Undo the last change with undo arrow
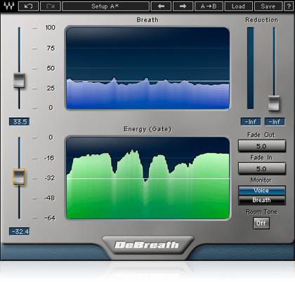 point(28,6)
